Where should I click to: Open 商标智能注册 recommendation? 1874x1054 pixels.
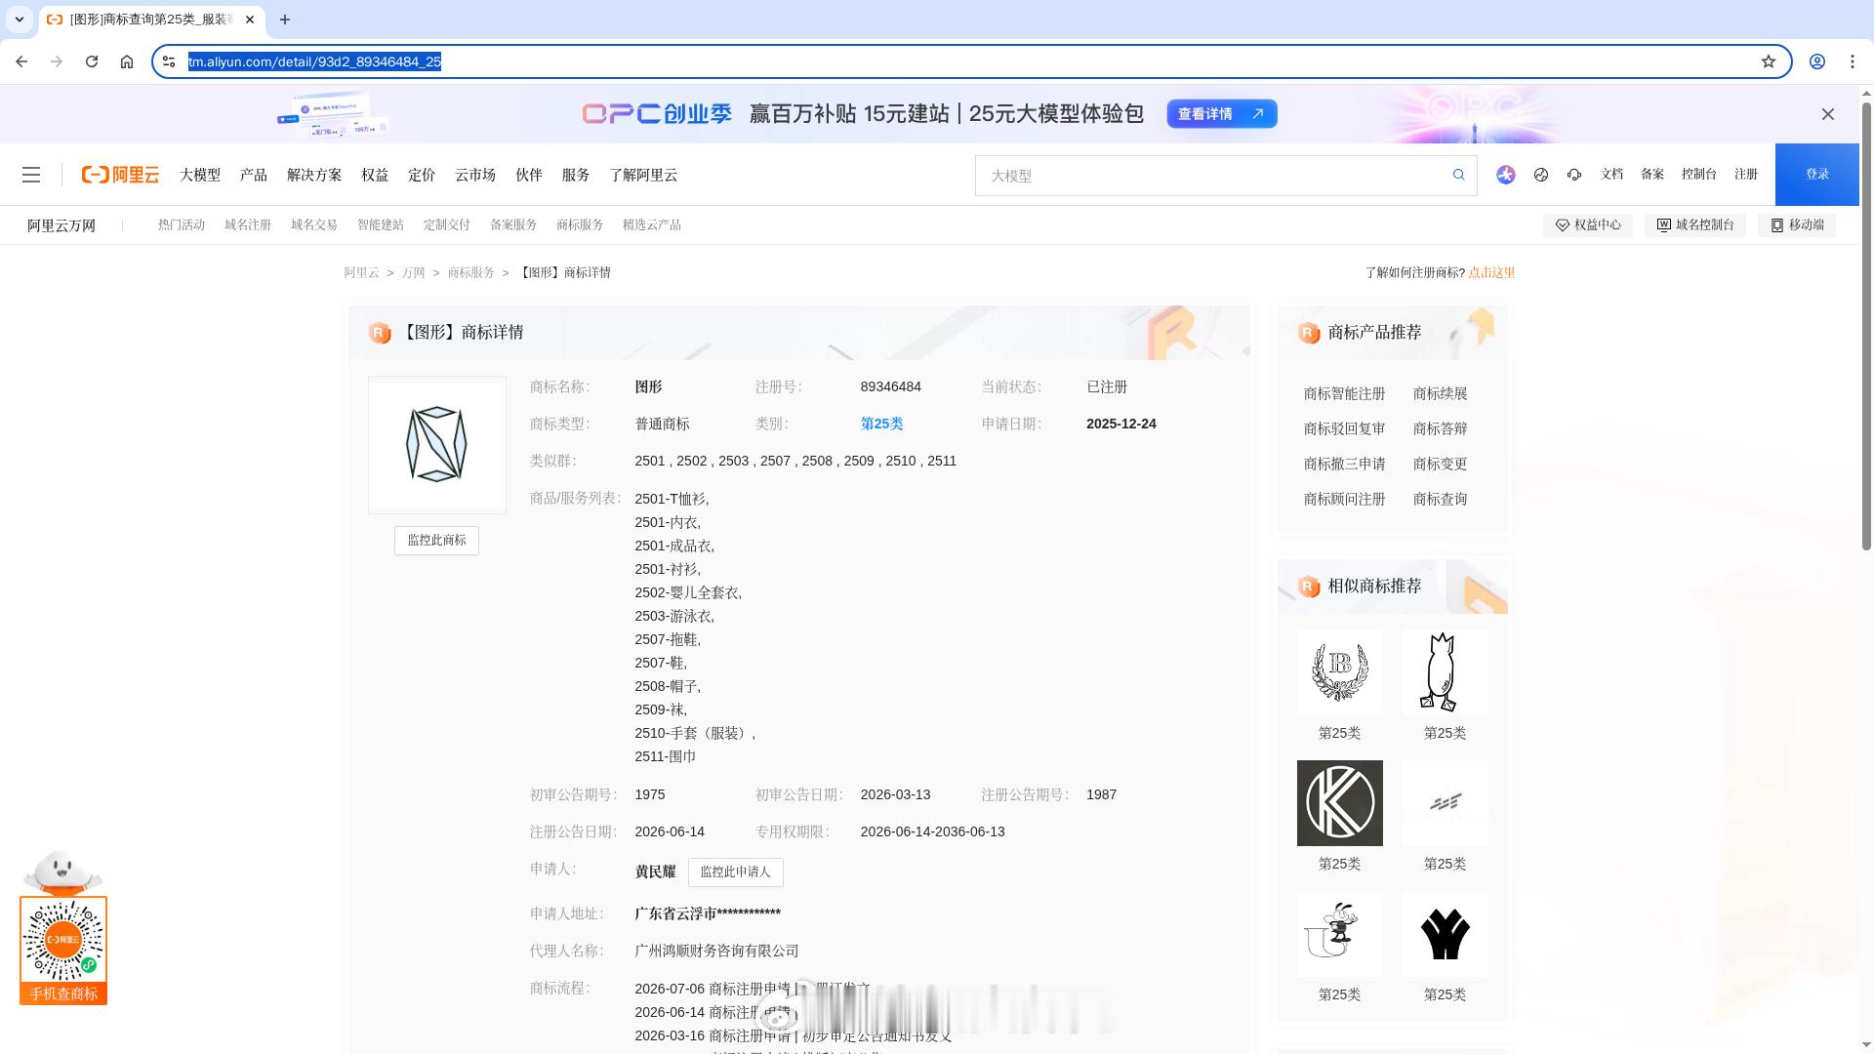coord(1344,393)
